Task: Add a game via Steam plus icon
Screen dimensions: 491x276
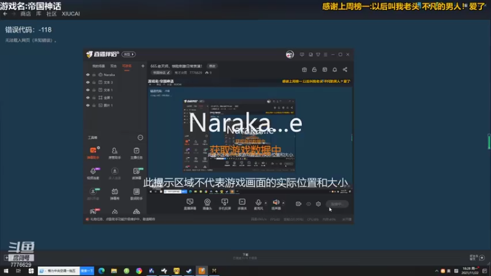Action: 6,258
